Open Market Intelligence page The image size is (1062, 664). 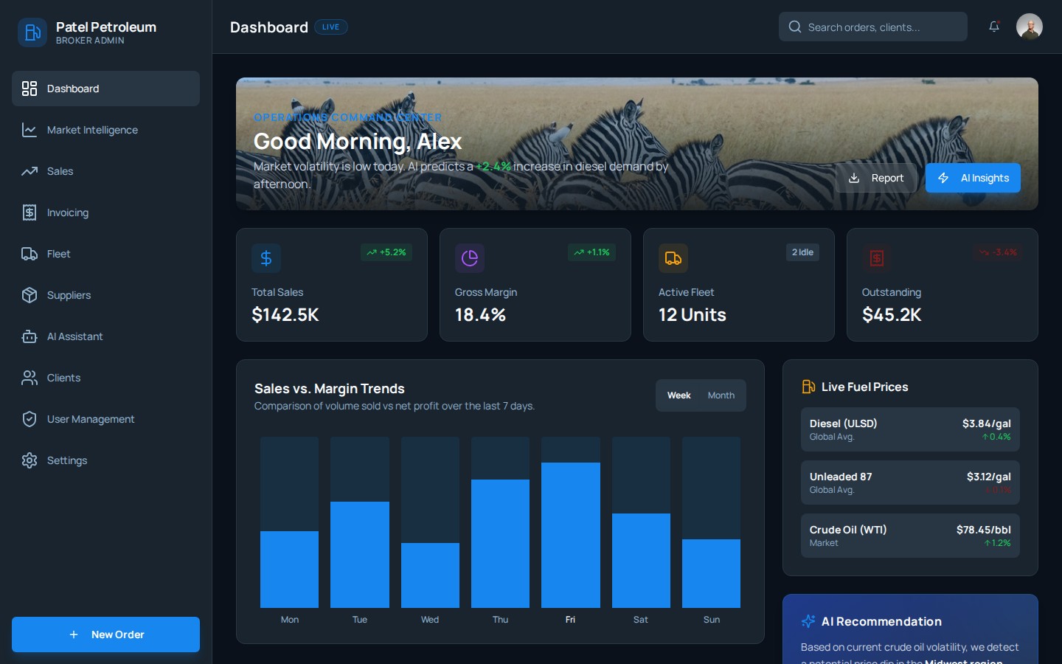point(105,130)
